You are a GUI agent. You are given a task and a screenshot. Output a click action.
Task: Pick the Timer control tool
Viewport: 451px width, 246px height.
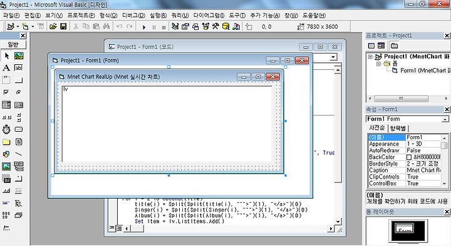(6, 129)
